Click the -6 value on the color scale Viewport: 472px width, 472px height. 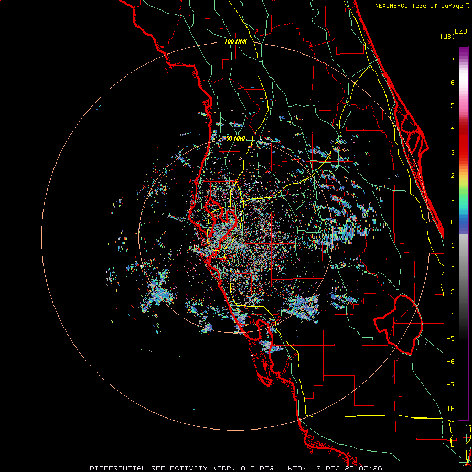(x=450, y=362)
